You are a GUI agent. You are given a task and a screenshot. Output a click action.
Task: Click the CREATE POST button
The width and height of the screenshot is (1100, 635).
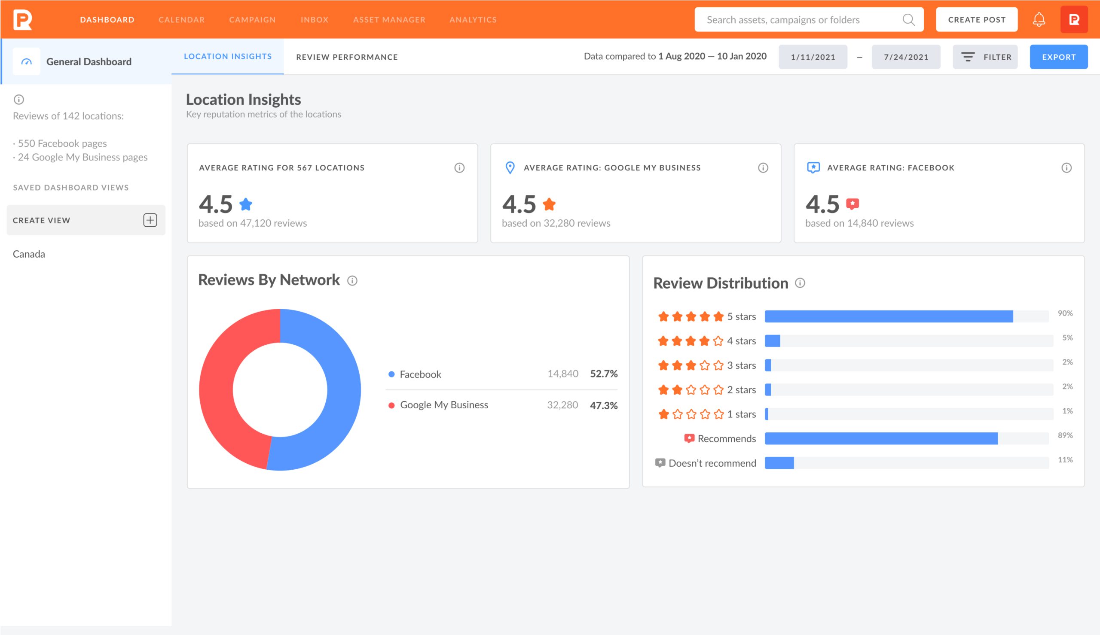(977, 19)
